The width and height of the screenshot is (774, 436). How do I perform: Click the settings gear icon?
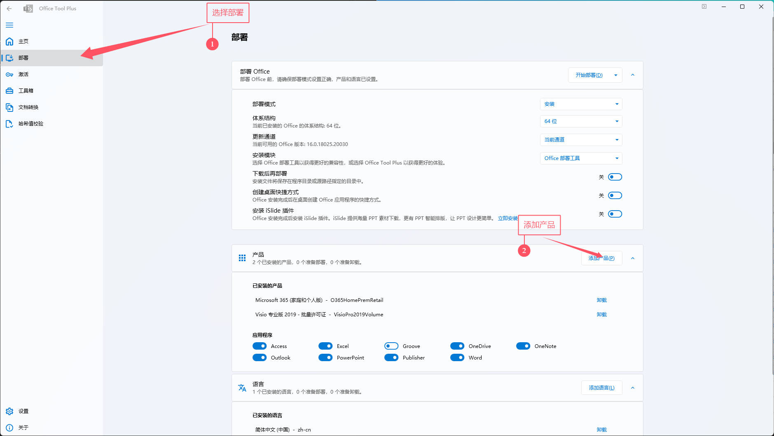tap(9, 411)
